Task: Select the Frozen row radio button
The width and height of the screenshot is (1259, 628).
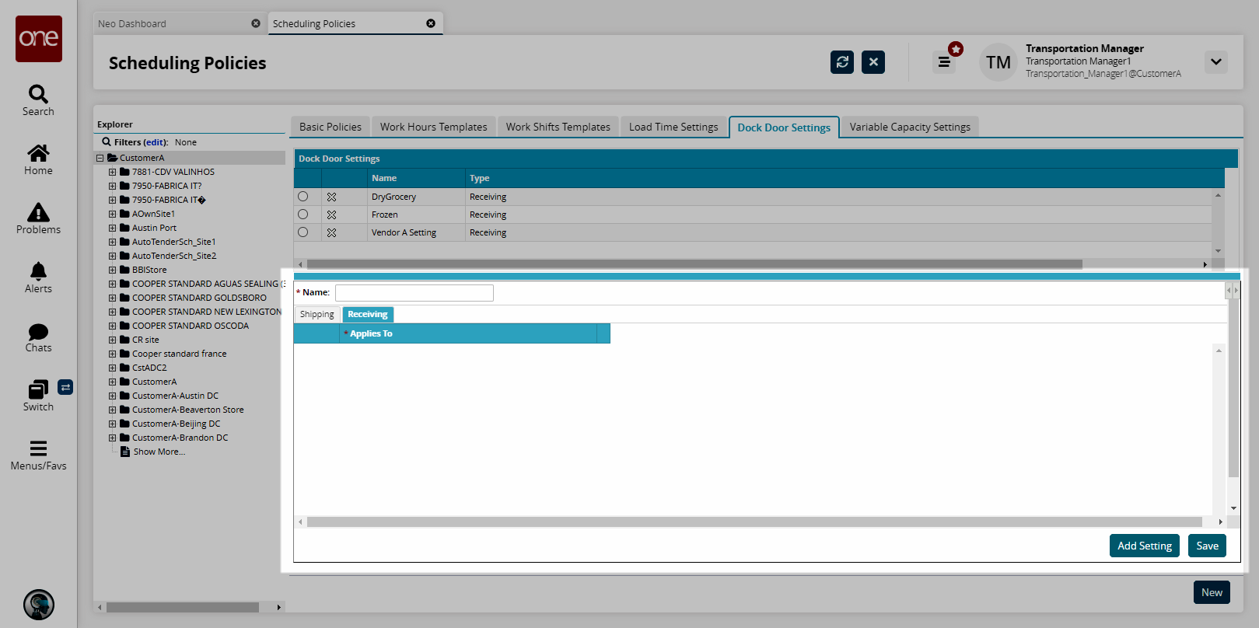Action: tap(303, 215)
